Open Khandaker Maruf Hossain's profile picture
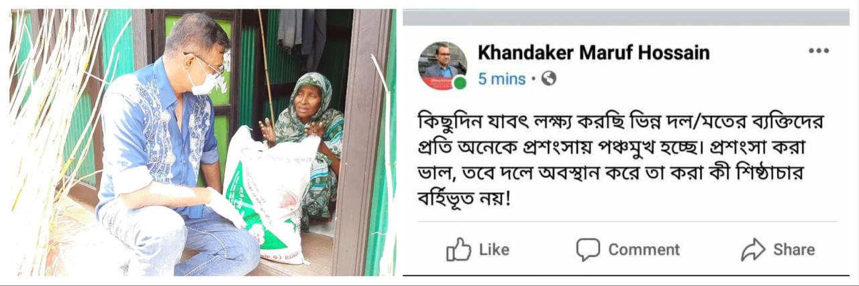 coord(442,66)
